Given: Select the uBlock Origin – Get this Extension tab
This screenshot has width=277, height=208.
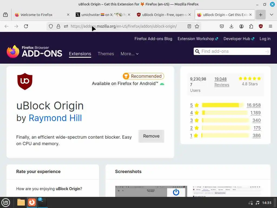Looking at the screenshot, I should tap(225, 15).
